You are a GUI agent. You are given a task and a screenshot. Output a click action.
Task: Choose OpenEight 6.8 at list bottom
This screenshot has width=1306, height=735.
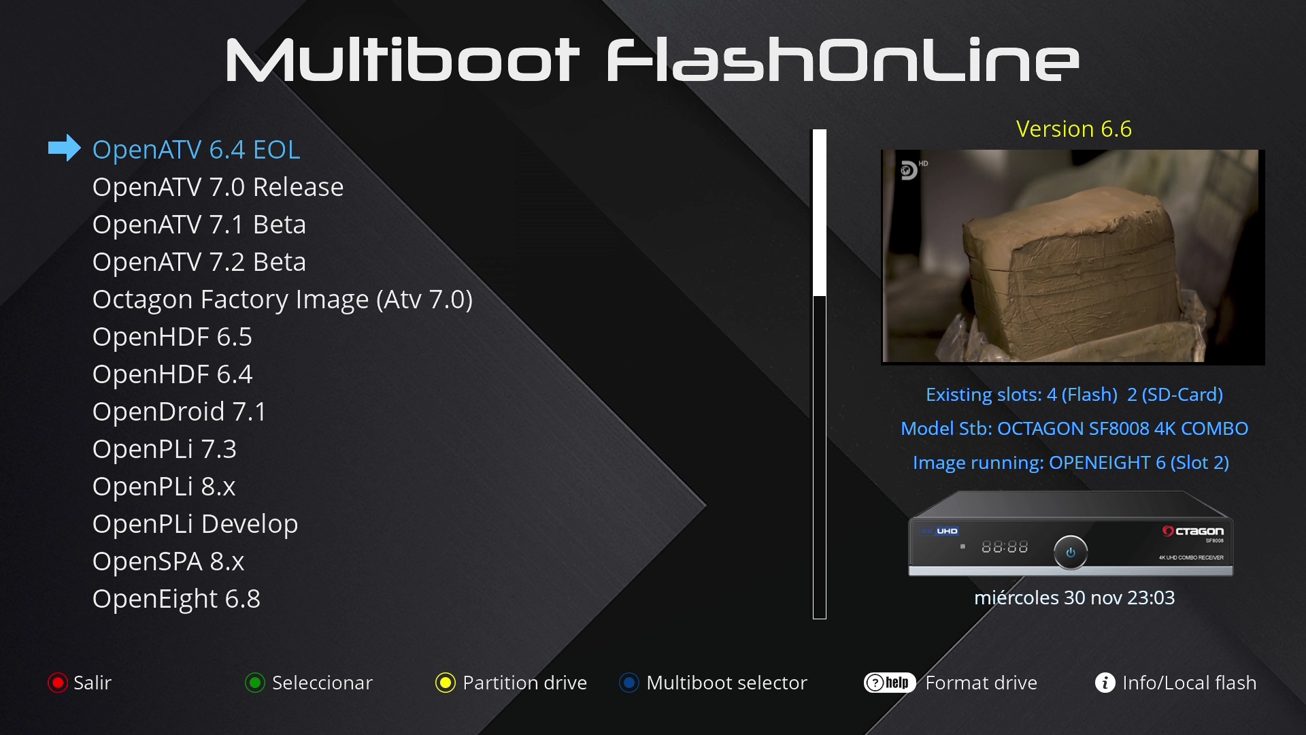click(x=176, y=599)
